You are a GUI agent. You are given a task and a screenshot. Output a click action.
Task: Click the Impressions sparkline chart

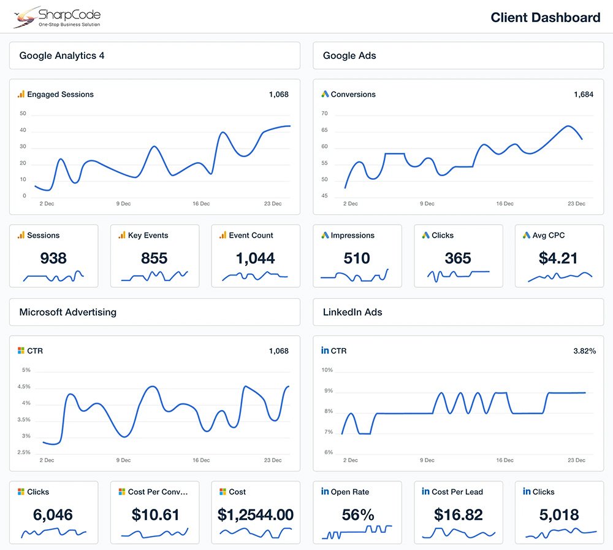click(354, 276)
